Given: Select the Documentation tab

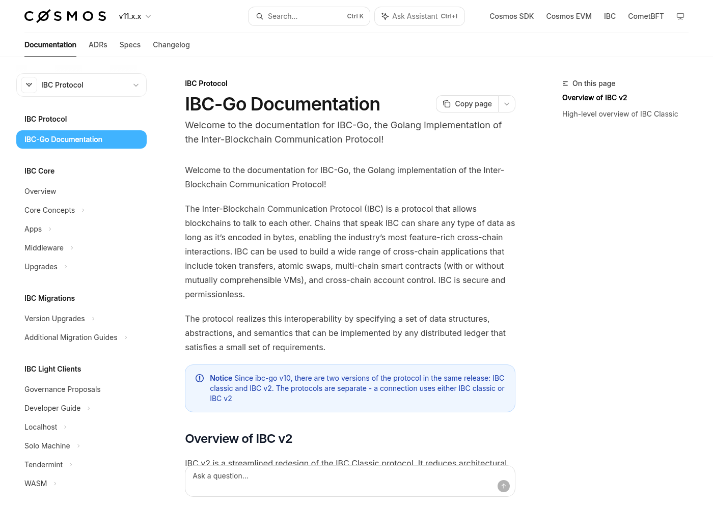Looking at the screenshot, I should point(50,45).
